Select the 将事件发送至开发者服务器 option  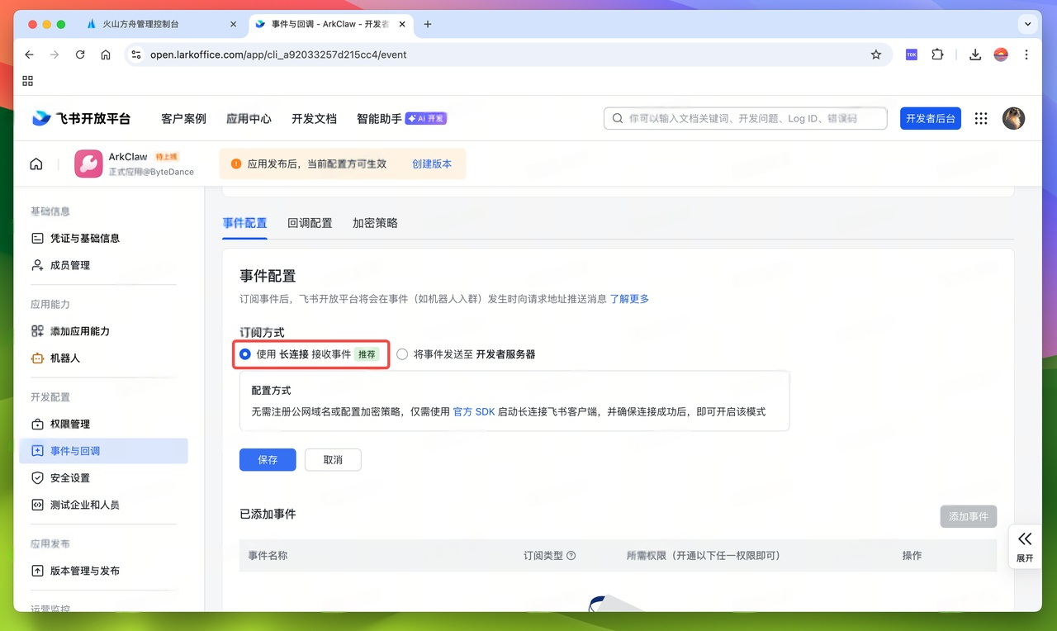coord(402,353)
